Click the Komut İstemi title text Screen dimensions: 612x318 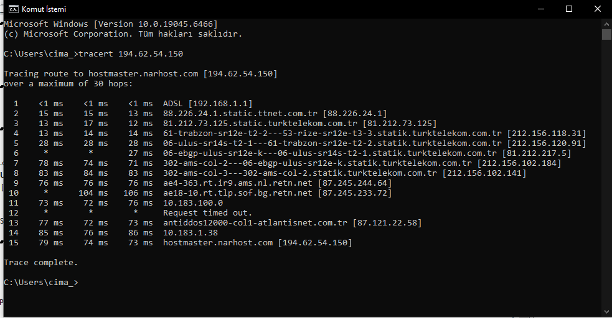tap(44, 9)
